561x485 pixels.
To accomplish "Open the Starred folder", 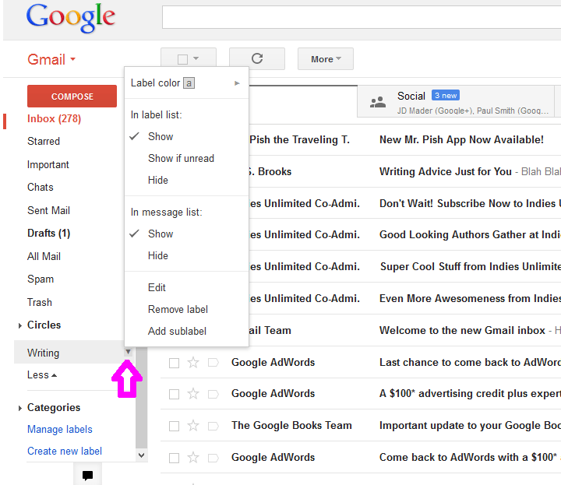I will click(44, 141).
